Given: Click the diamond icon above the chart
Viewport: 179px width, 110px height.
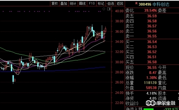Looking at the screenshot, I should (x=104, y=9).
